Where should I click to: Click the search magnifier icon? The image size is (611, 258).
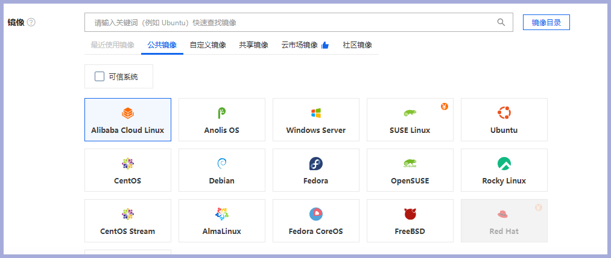501,22
